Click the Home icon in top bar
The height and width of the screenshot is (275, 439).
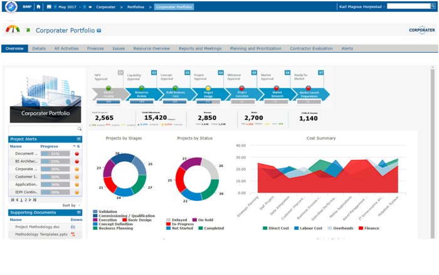pyautogui.click(x=38, y=7)
